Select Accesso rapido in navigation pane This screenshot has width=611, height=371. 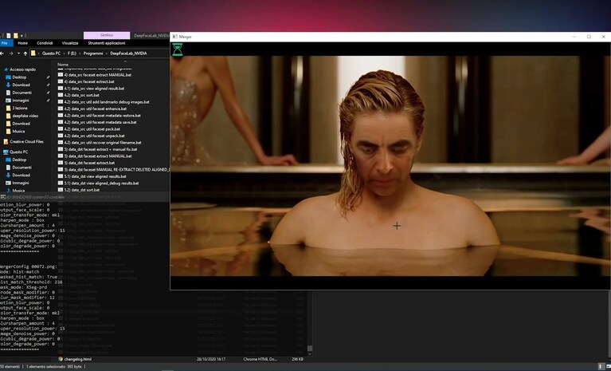pyautogui.click(x=22, y=69)
